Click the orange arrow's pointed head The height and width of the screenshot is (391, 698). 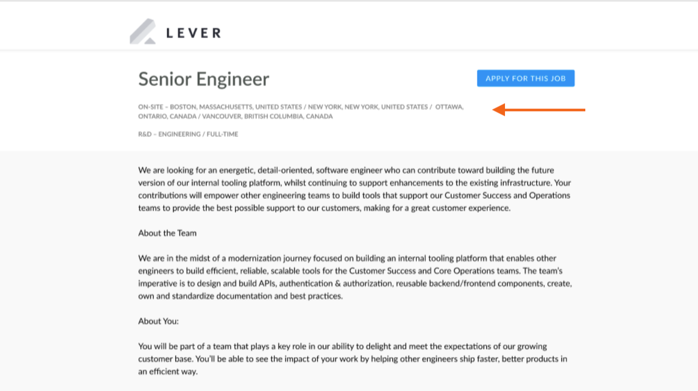499,109
